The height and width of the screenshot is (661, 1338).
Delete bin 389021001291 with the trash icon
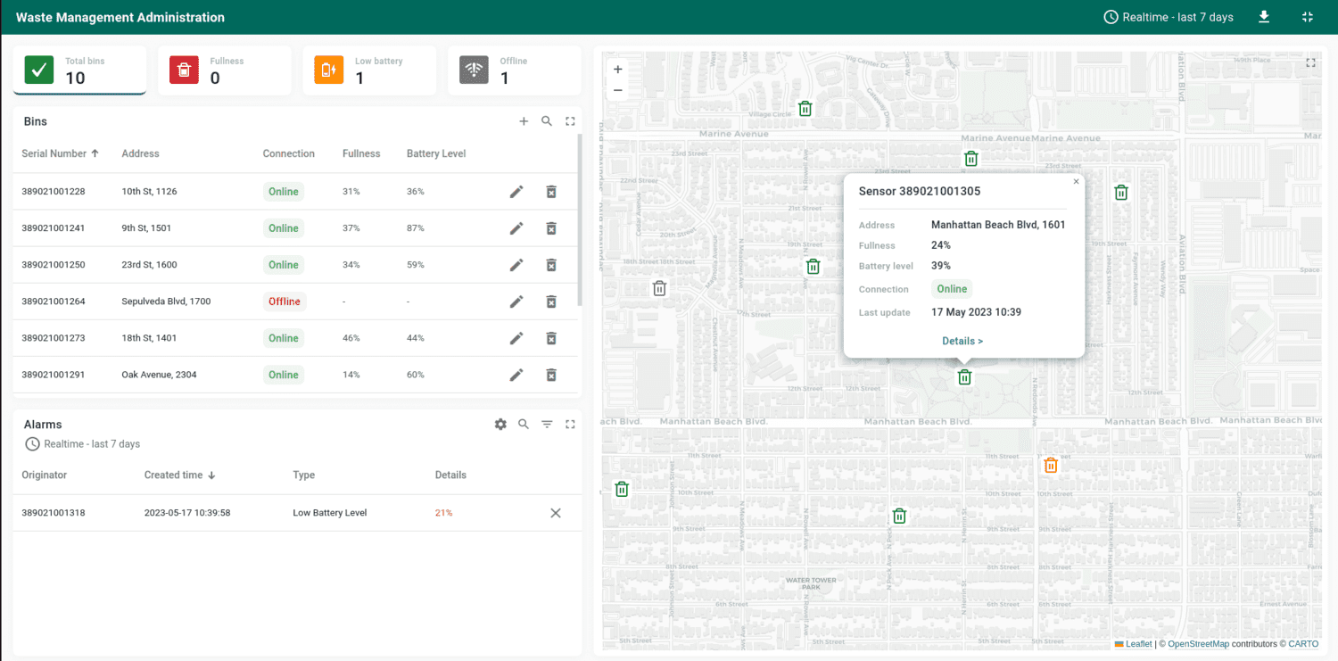pyautogui.click(x=551, y=375)
